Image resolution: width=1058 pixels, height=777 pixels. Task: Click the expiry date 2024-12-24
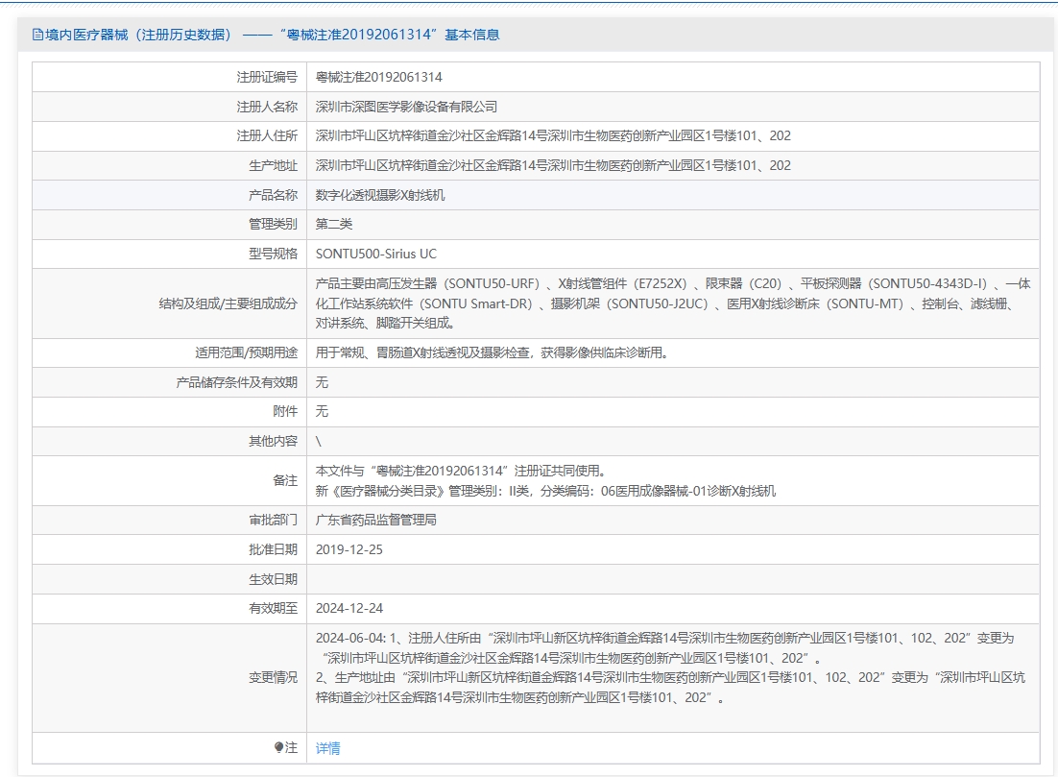tap(349, 608)
